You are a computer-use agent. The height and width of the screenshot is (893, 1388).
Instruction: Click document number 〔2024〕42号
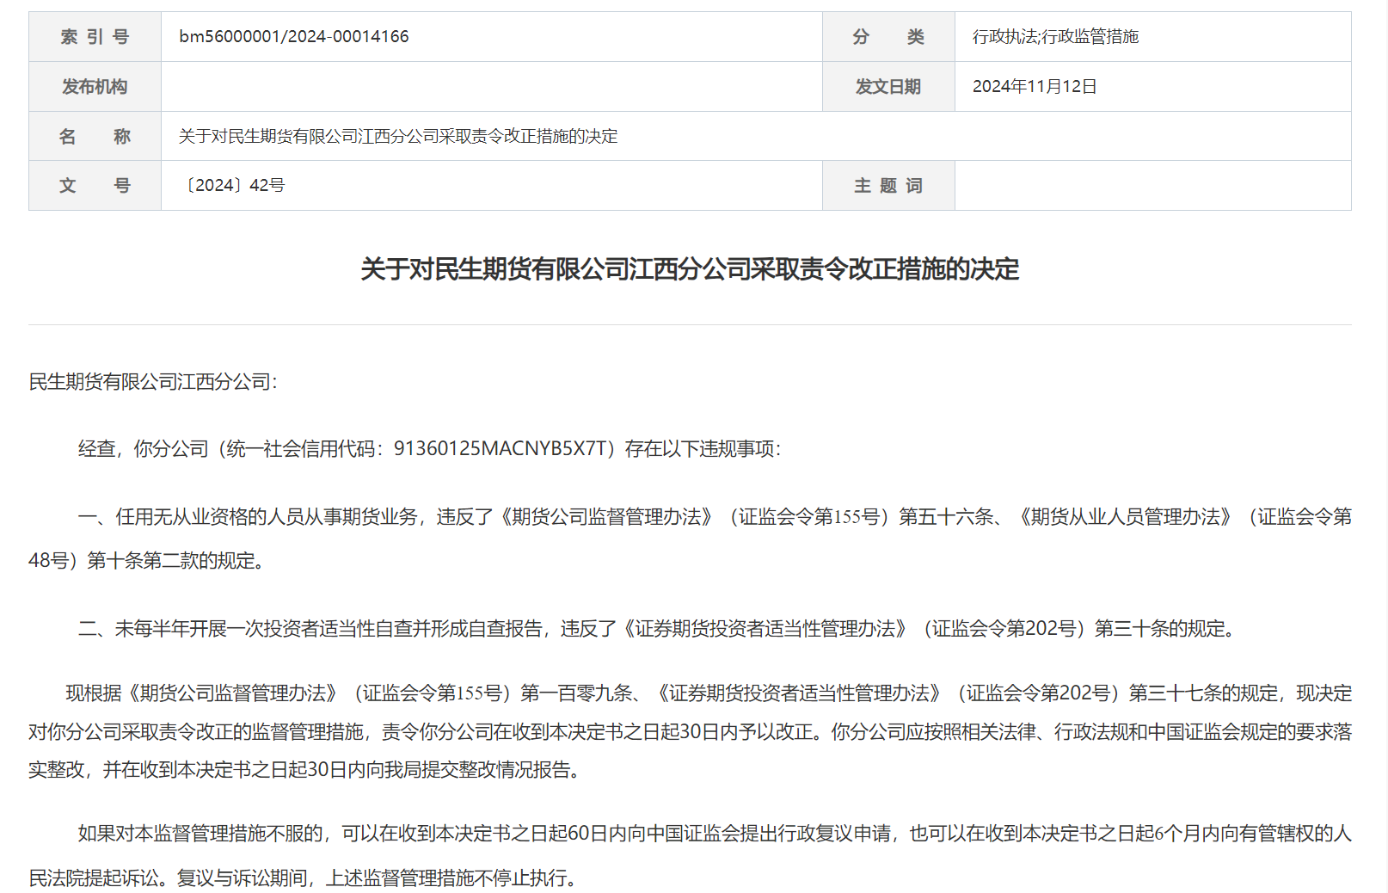tap(232, 185)
